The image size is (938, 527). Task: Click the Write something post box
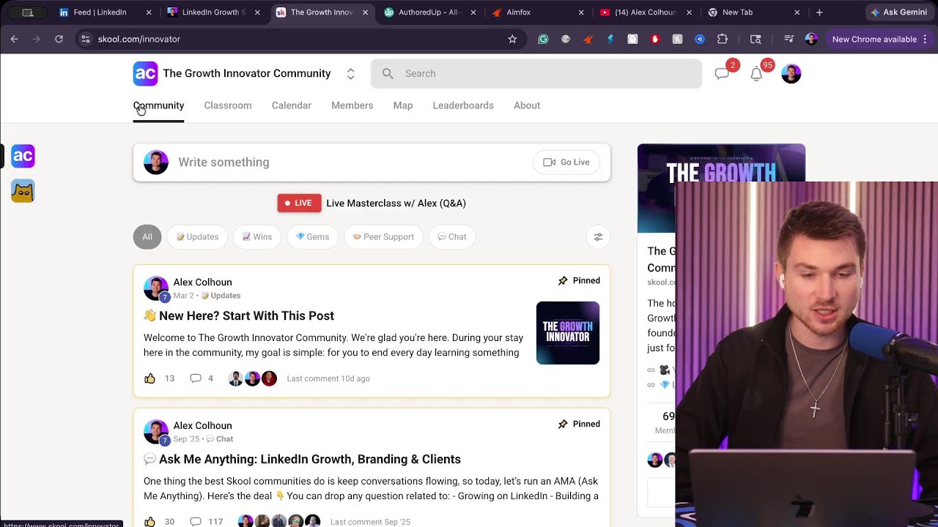pyautogui.click(x=372, y=162)
